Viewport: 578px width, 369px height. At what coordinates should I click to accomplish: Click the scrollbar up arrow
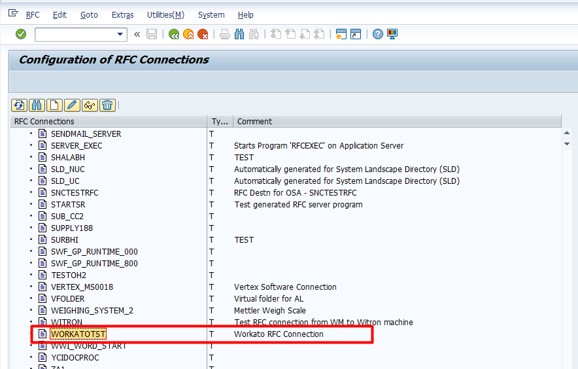coord(567,133)
